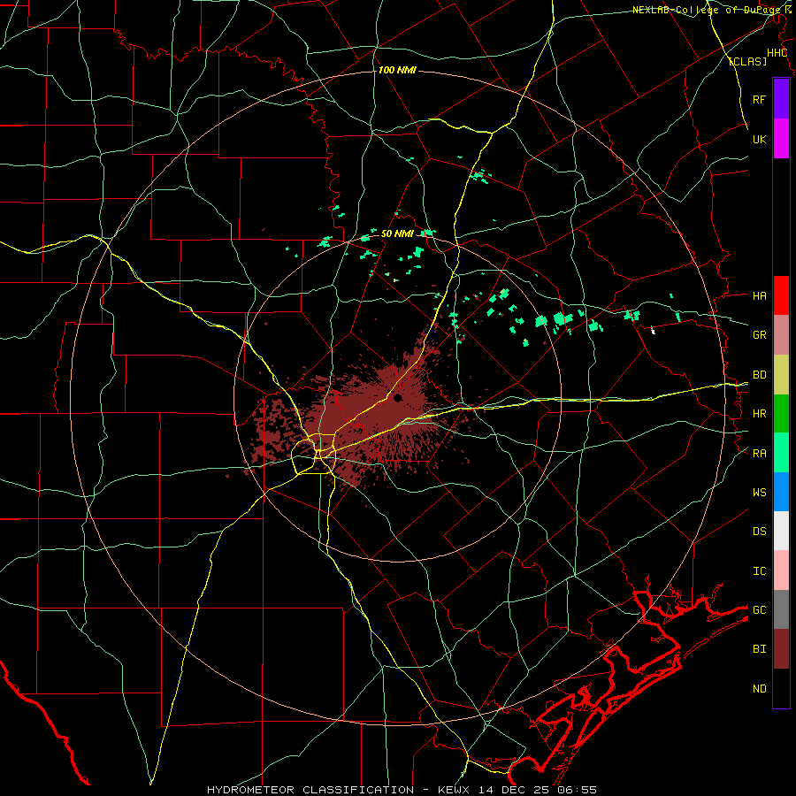Click the yellow BD legend color swatch
This screenshot has width=796, height=796.
(x=781, y=375)
